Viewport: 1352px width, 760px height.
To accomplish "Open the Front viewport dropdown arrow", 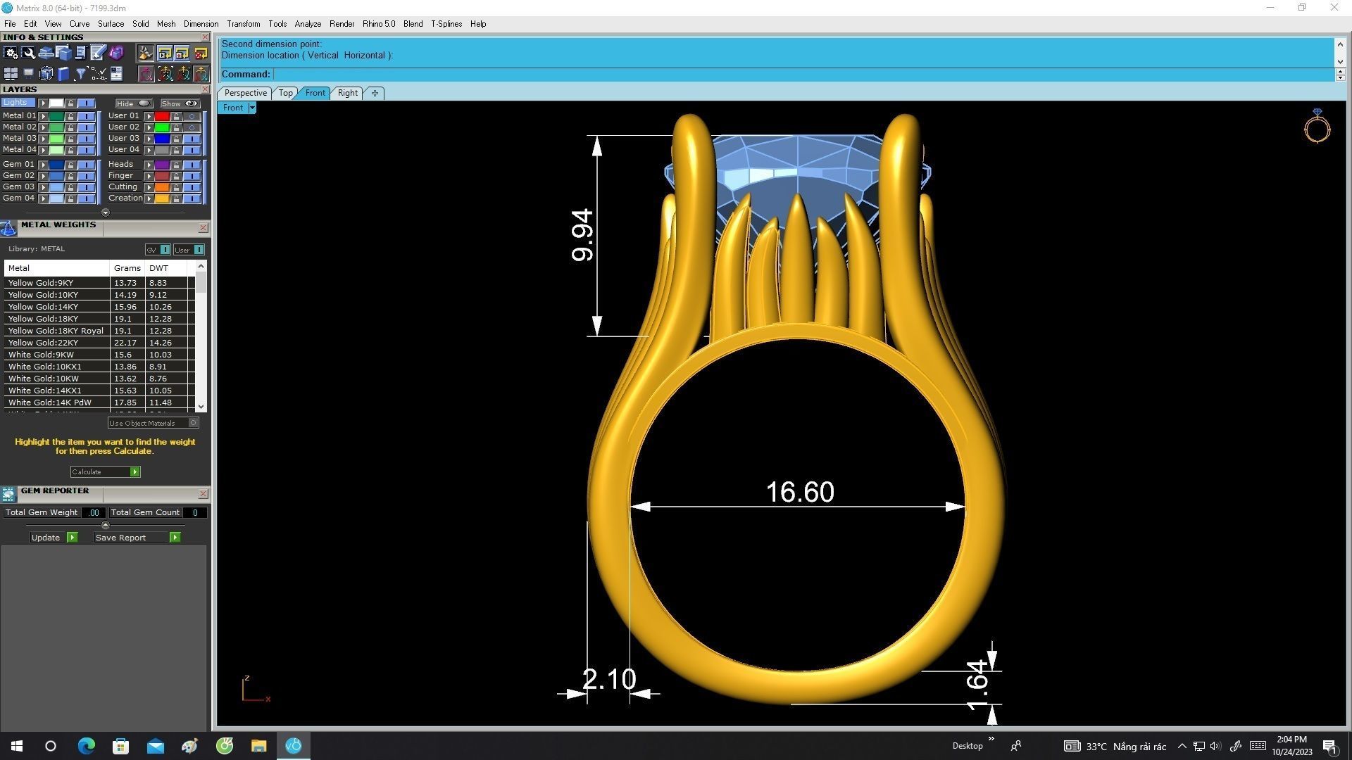I will (x=252, y=108).
